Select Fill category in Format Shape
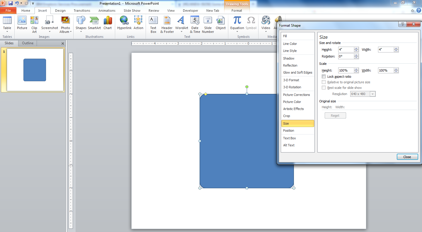 [x=297, y=36]
